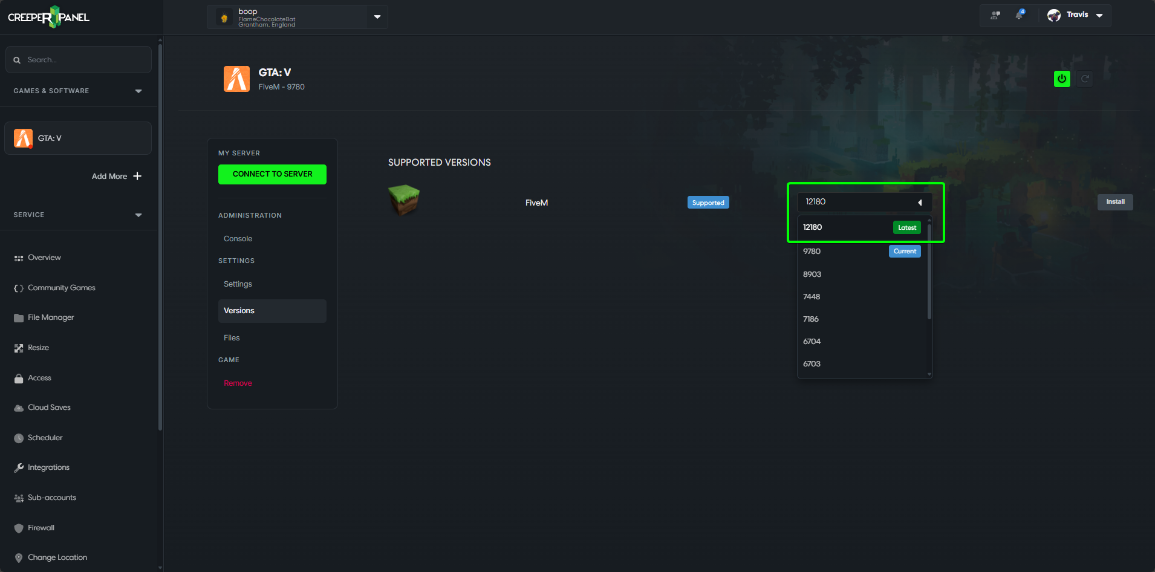Click the Cloud Saves cloud icon
Image resolution: width=1155 pixels, height=572 pixels.
coord(19,408)
